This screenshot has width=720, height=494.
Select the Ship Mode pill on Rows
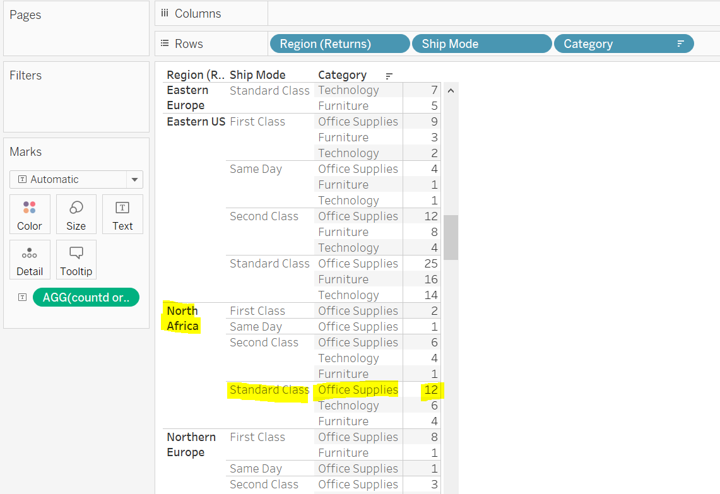(x=482, y=44)
